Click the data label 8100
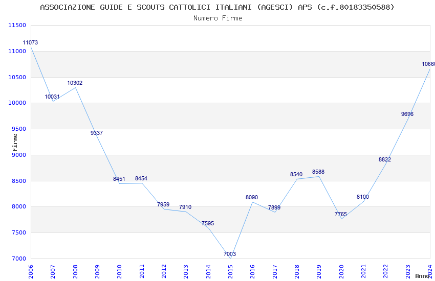The image size is (435, 281). point(363,197)
